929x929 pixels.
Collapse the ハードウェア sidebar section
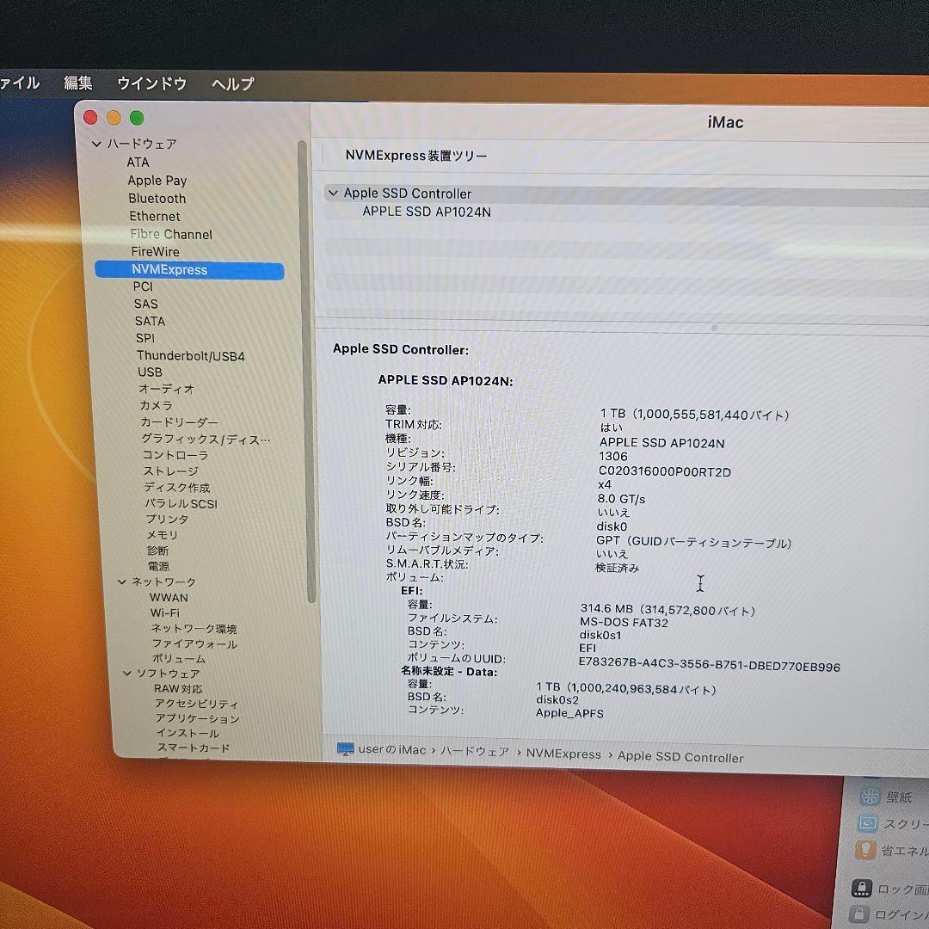pos(97,145)
